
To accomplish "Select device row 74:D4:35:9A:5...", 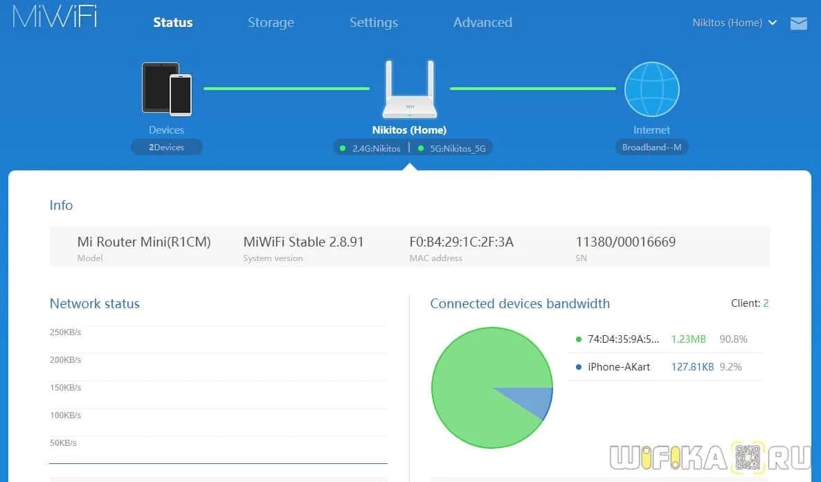I will point(665,339).
